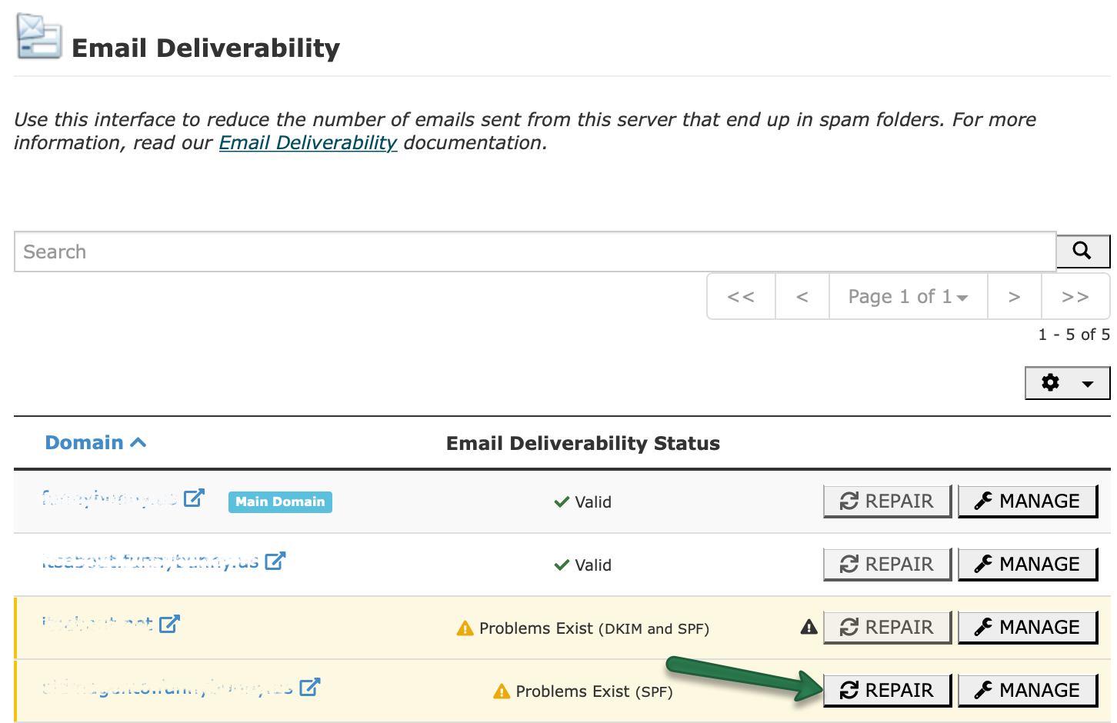
Task: Click the black warning triangle beside Repair
Action: point(809,627)
